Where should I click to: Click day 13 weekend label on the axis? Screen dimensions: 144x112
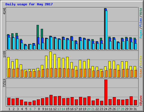pyautogui.click(x=59, y=109)
